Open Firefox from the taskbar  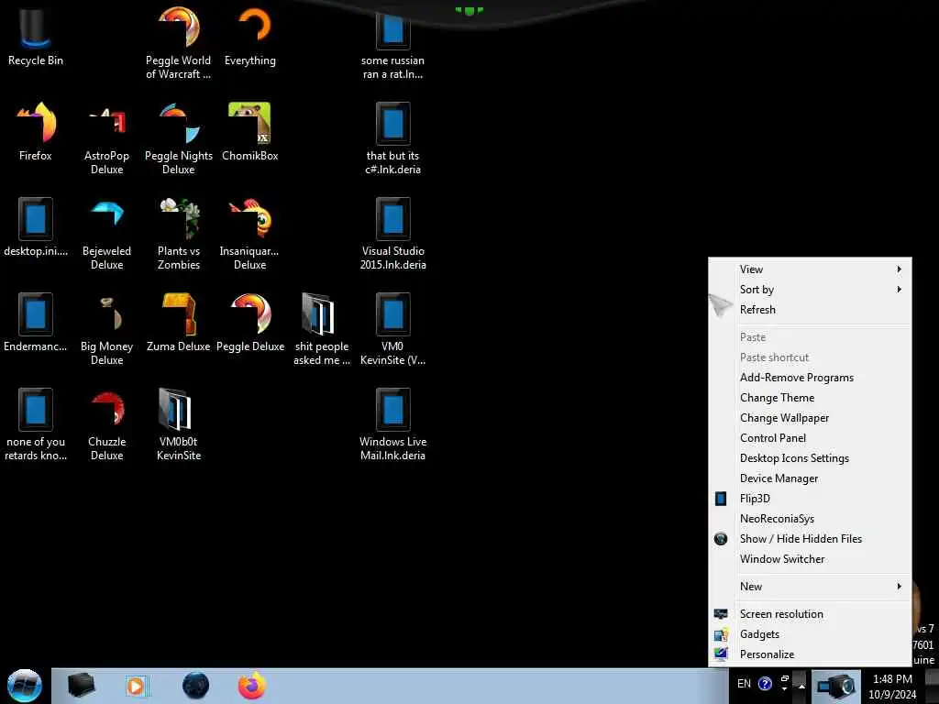coord(252,686)
